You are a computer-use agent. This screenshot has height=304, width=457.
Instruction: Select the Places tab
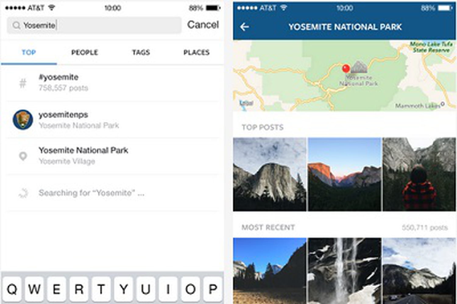pos(197,52)
